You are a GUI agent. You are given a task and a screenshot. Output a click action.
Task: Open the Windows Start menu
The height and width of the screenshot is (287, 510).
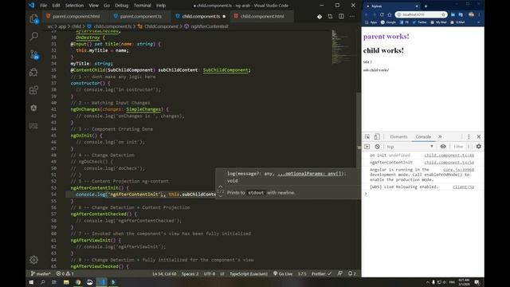(31, 282)
